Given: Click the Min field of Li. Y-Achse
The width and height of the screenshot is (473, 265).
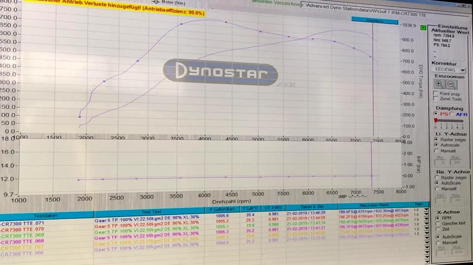Looking at the screenshot, I should 440,162.
